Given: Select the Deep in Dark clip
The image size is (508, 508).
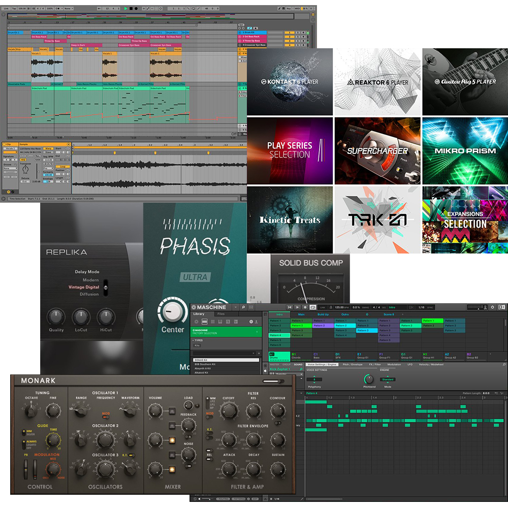Looking at the screenshot, I should [86, 45].
